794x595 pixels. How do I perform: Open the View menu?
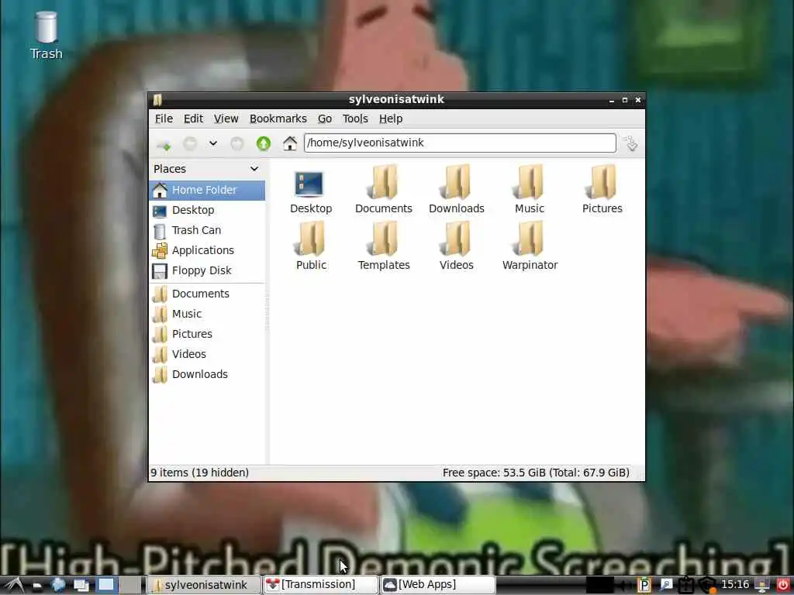(226, 119)
